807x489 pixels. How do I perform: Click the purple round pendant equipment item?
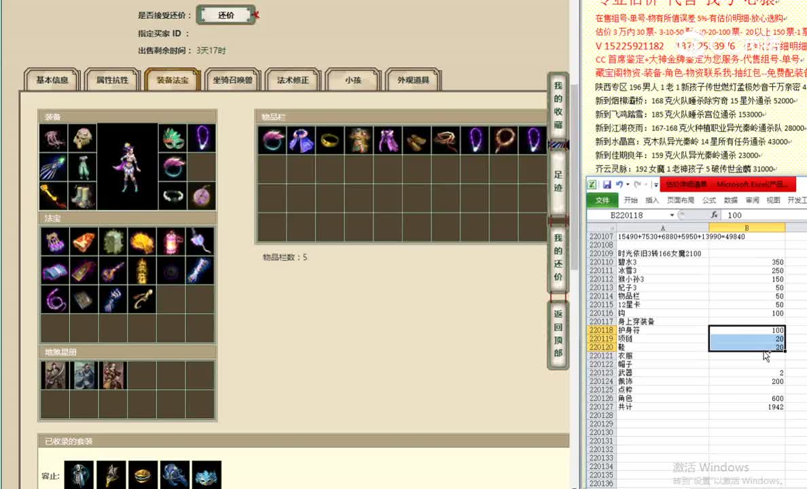pos(202,196)
